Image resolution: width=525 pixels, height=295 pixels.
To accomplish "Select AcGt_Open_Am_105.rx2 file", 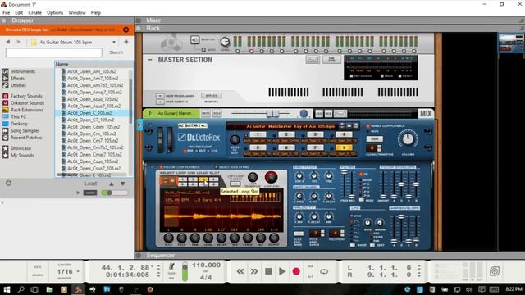I will [x=92, y=71].
